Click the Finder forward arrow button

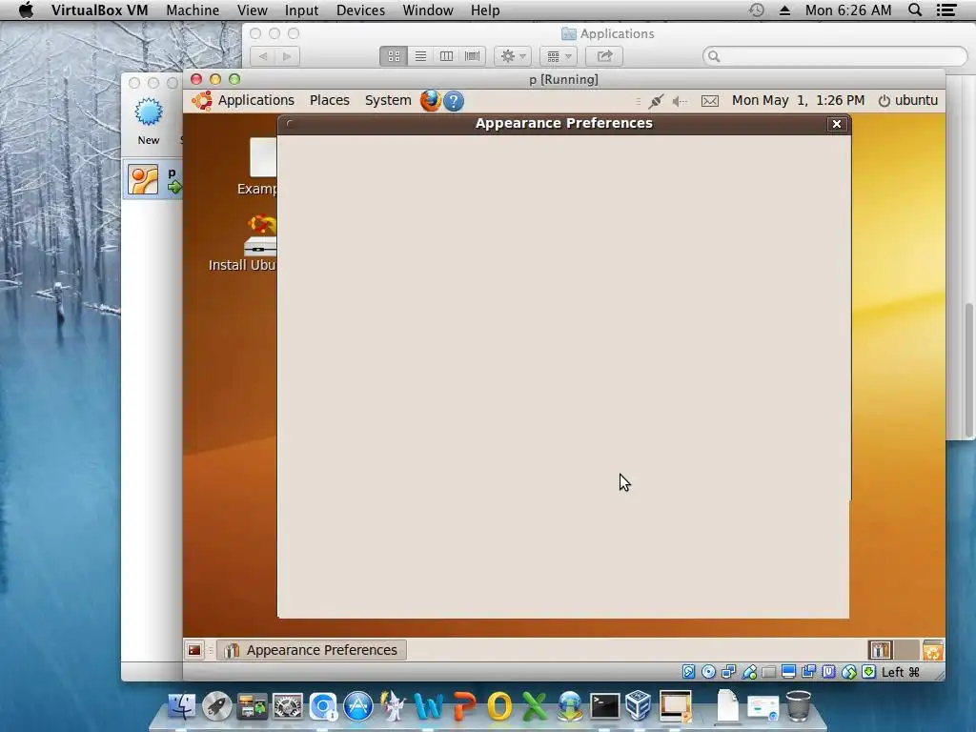tap(287, 56)
